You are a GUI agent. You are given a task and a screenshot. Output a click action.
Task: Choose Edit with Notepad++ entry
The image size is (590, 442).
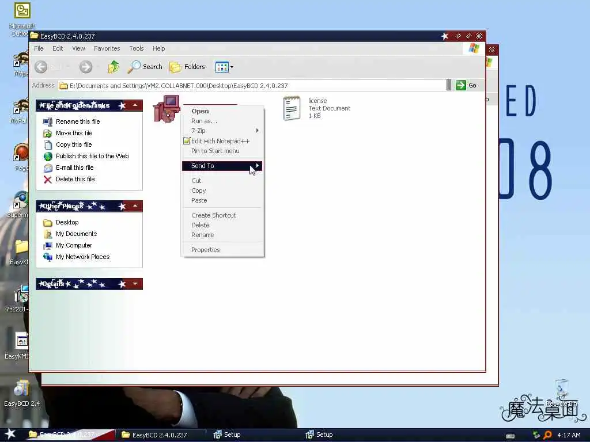(222, 141)
